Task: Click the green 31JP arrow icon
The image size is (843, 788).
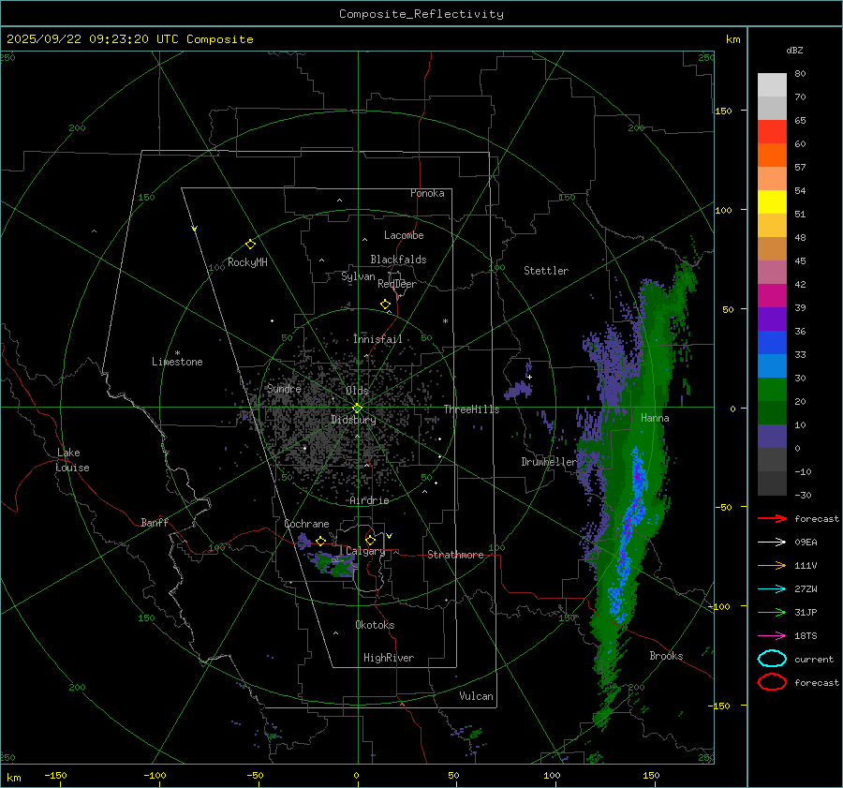Action: pos(772,612)
